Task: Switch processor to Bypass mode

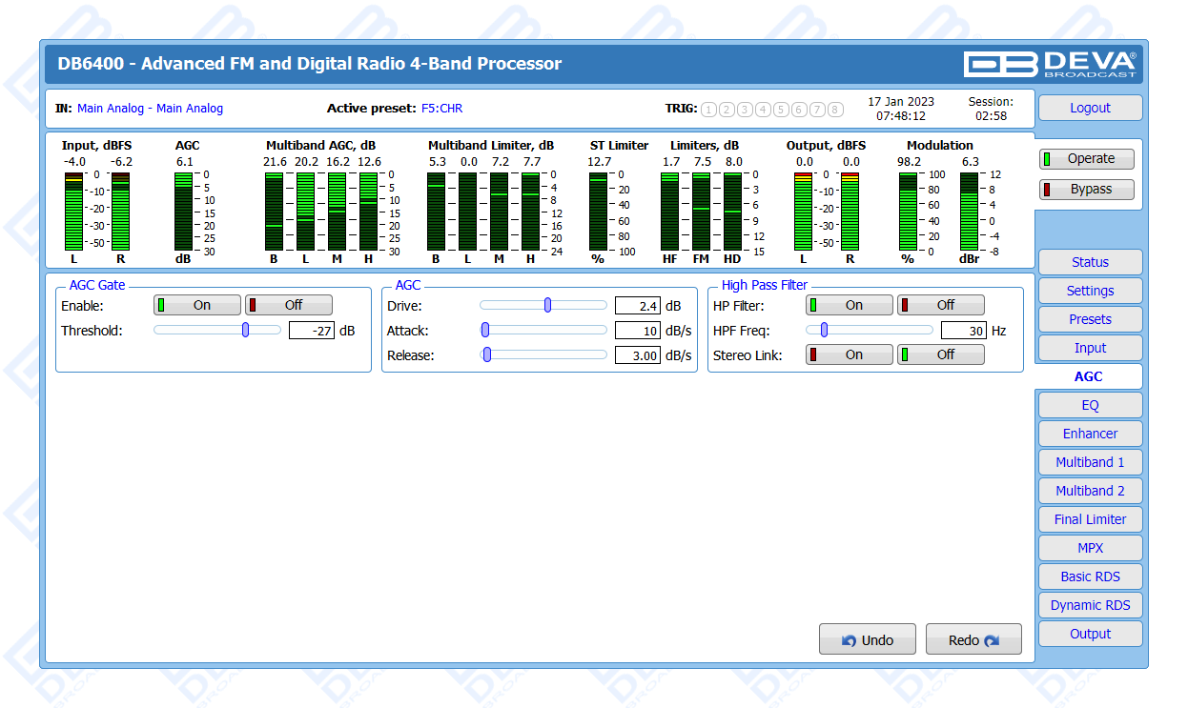Action: tap(1086, 190)
